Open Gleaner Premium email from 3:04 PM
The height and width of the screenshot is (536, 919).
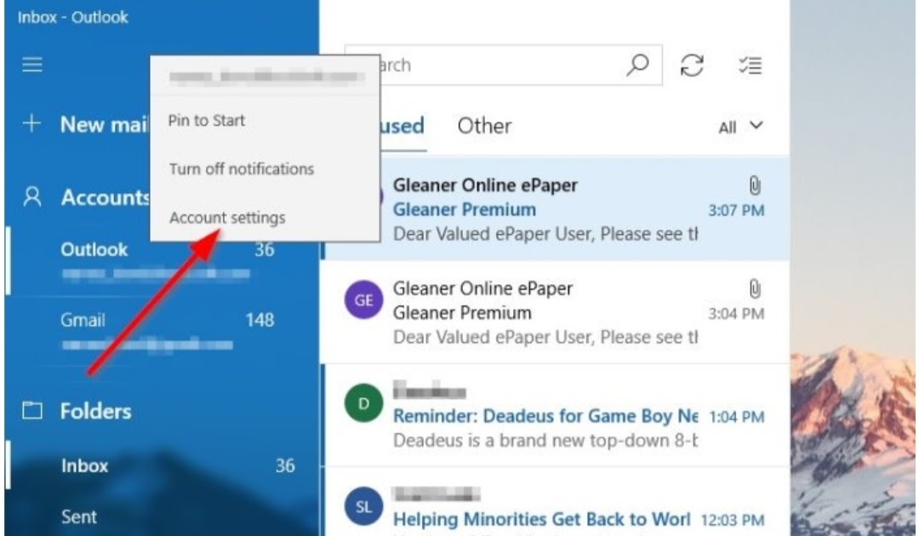[556, 312]
